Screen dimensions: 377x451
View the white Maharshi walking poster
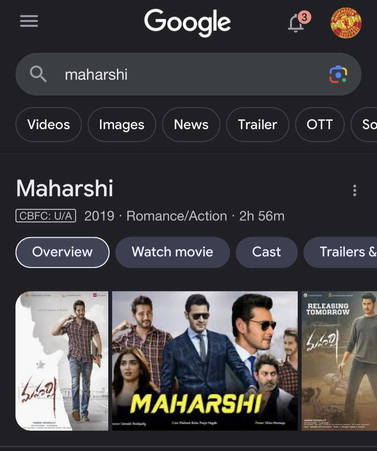pyautogui.click(x=62, y=361)
